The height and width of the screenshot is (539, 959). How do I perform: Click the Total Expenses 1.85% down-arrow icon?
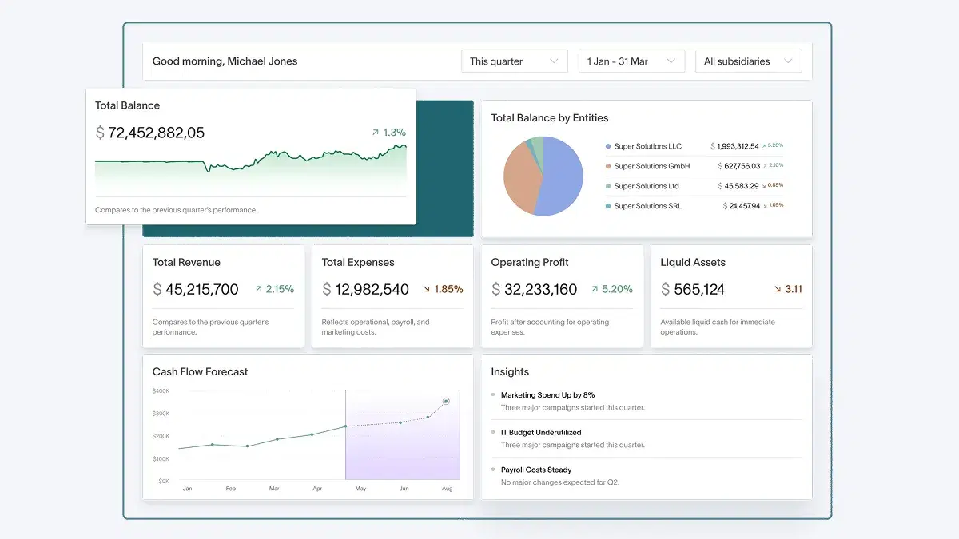pos(426,289)
